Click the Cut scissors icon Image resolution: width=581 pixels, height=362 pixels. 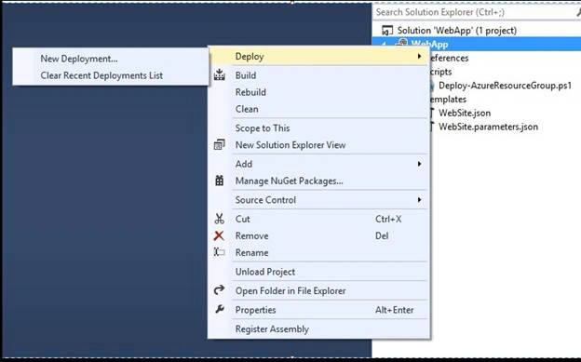(220, 219)
